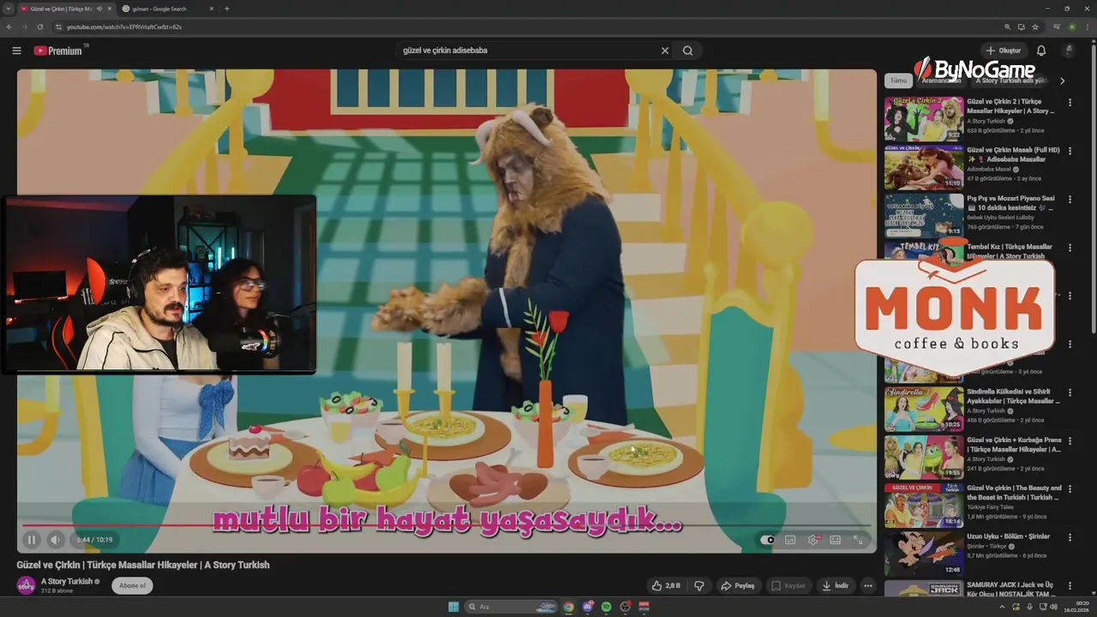
Task: Click the search magnifier button
Action: point(687,51)
